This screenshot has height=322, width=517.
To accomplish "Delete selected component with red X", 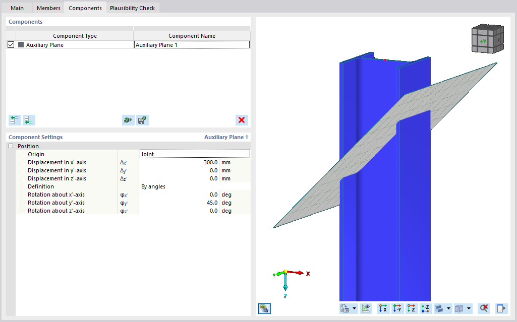I will pyautogui.click(x=242, y=120).
